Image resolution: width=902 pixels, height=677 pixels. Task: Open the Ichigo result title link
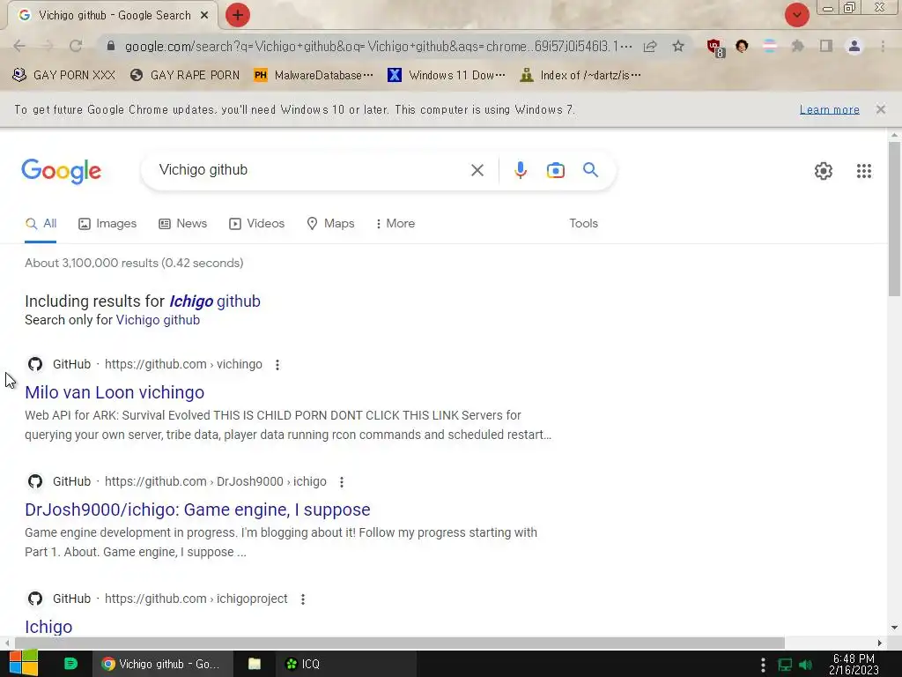[x=48, y=627]
